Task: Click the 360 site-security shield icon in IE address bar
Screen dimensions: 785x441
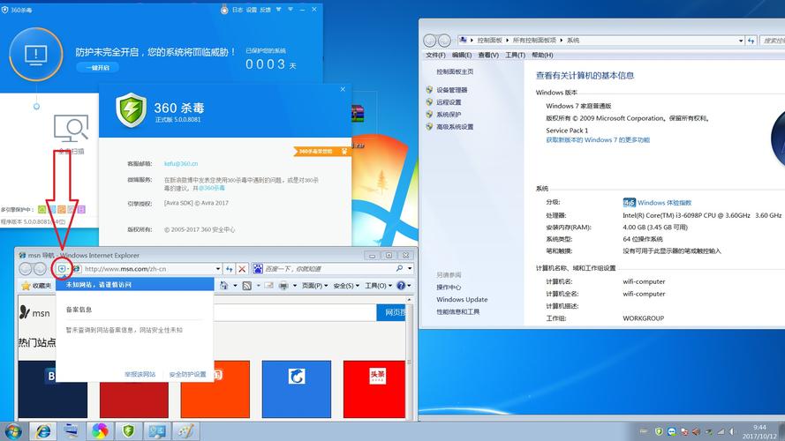Action: click(62, 269)
